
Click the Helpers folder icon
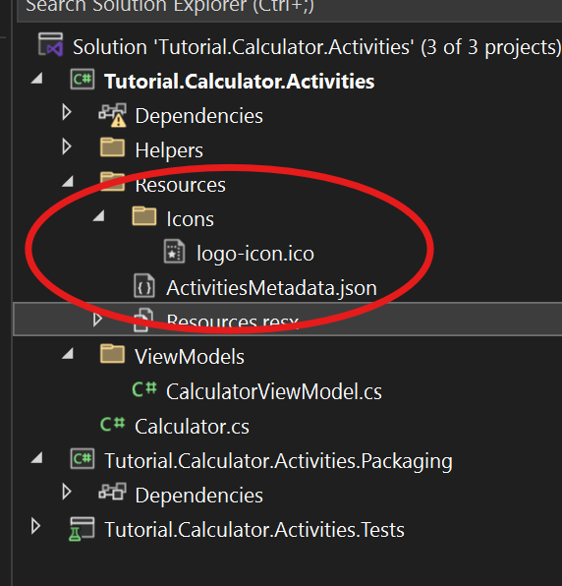[112, 147]
